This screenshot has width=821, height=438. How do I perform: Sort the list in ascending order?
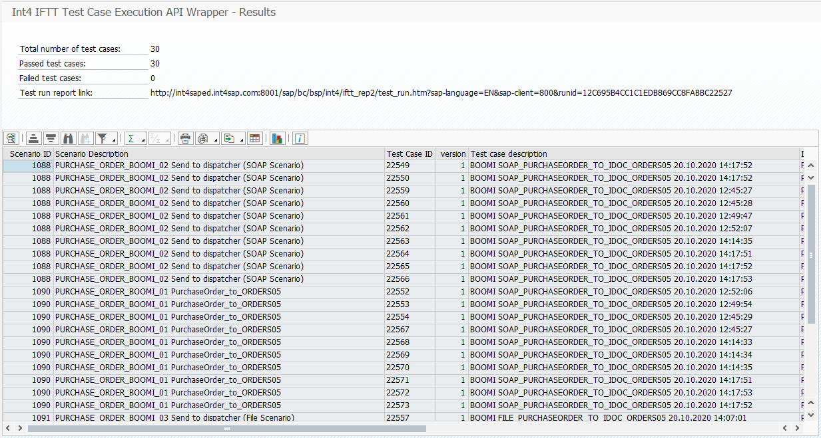pos(33,138)
